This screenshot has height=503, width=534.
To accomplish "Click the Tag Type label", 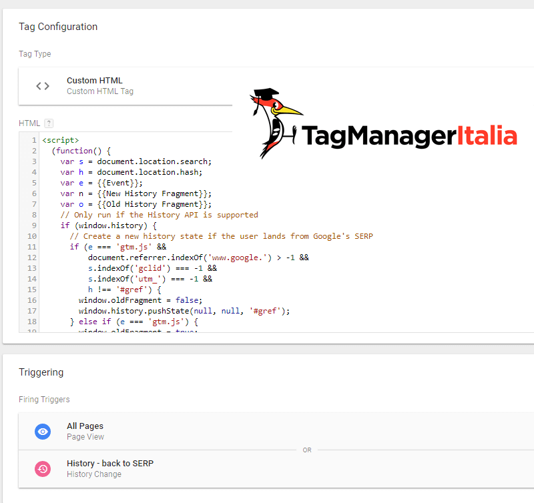I will (x=35, y=54).
